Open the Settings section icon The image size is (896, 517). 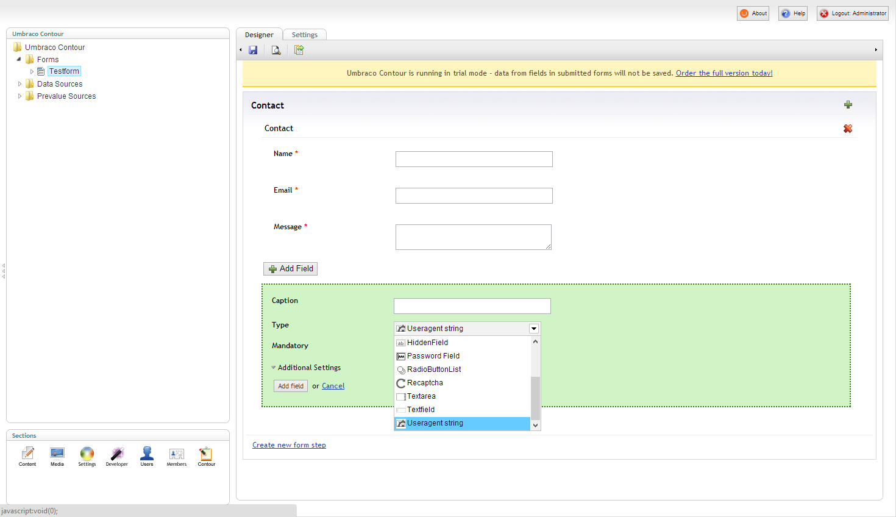pos(87,457)
